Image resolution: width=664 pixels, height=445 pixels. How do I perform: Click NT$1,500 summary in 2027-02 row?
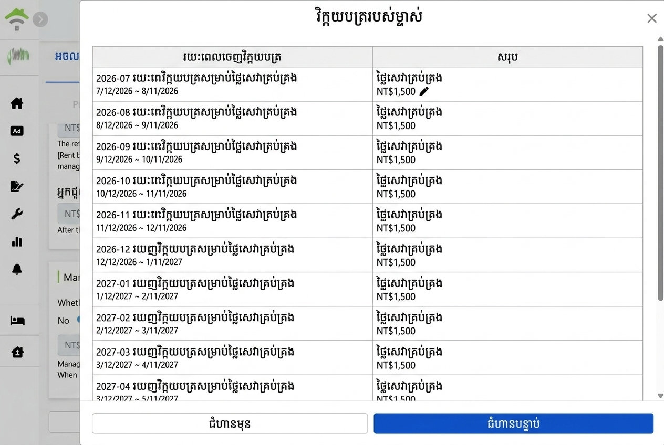[x=396, y=331]
